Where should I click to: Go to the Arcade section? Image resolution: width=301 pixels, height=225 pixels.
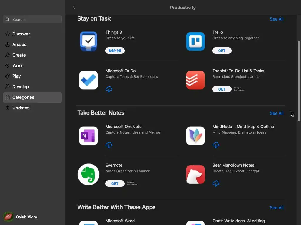tap(32, 45)
